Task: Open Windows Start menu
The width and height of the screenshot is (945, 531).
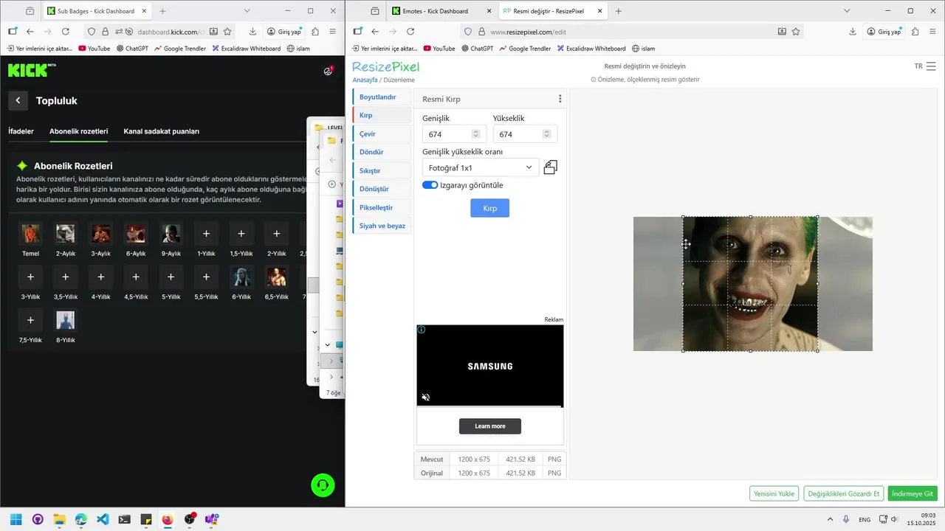Action: click(16, 519)
